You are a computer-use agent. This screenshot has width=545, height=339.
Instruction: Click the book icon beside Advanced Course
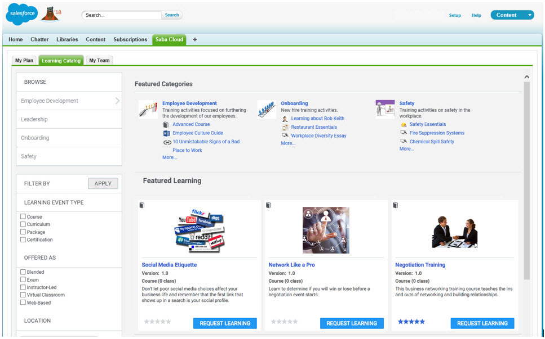[x=166, y=124]
